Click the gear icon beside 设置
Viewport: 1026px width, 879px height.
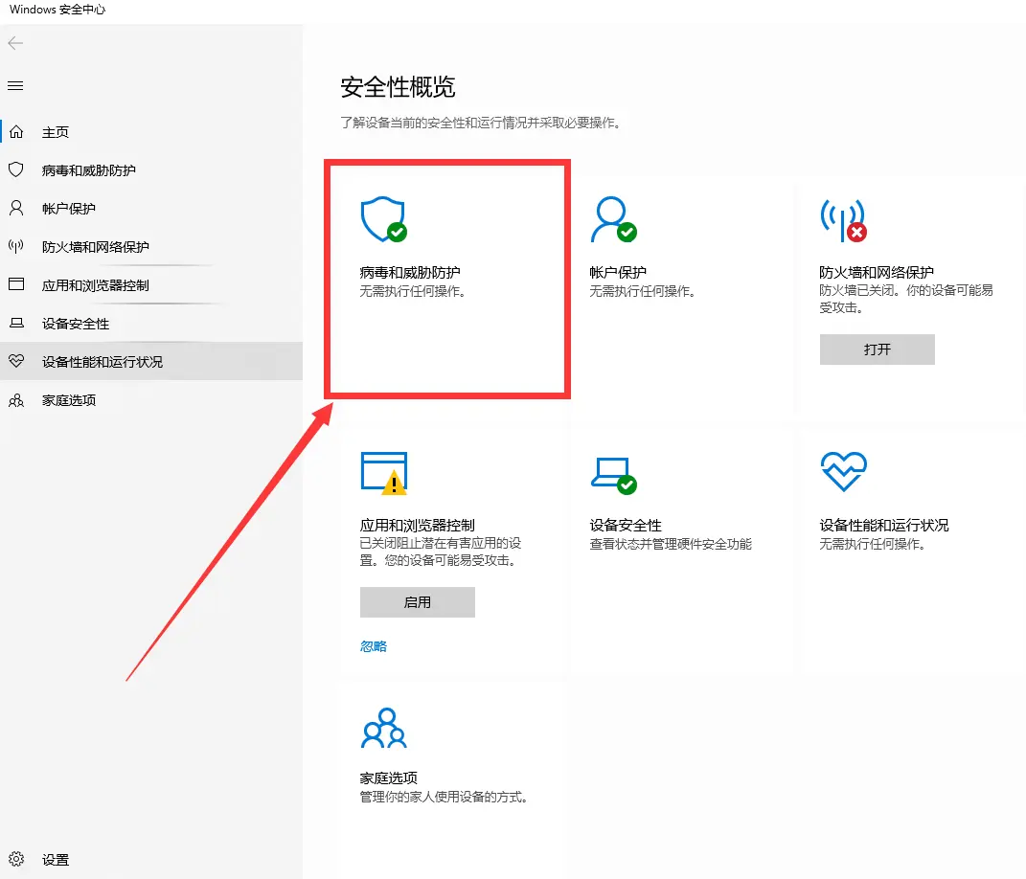(x=16, y=859)
